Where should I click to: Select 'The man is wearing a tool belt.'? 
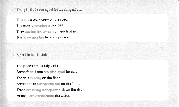[40, 25]
